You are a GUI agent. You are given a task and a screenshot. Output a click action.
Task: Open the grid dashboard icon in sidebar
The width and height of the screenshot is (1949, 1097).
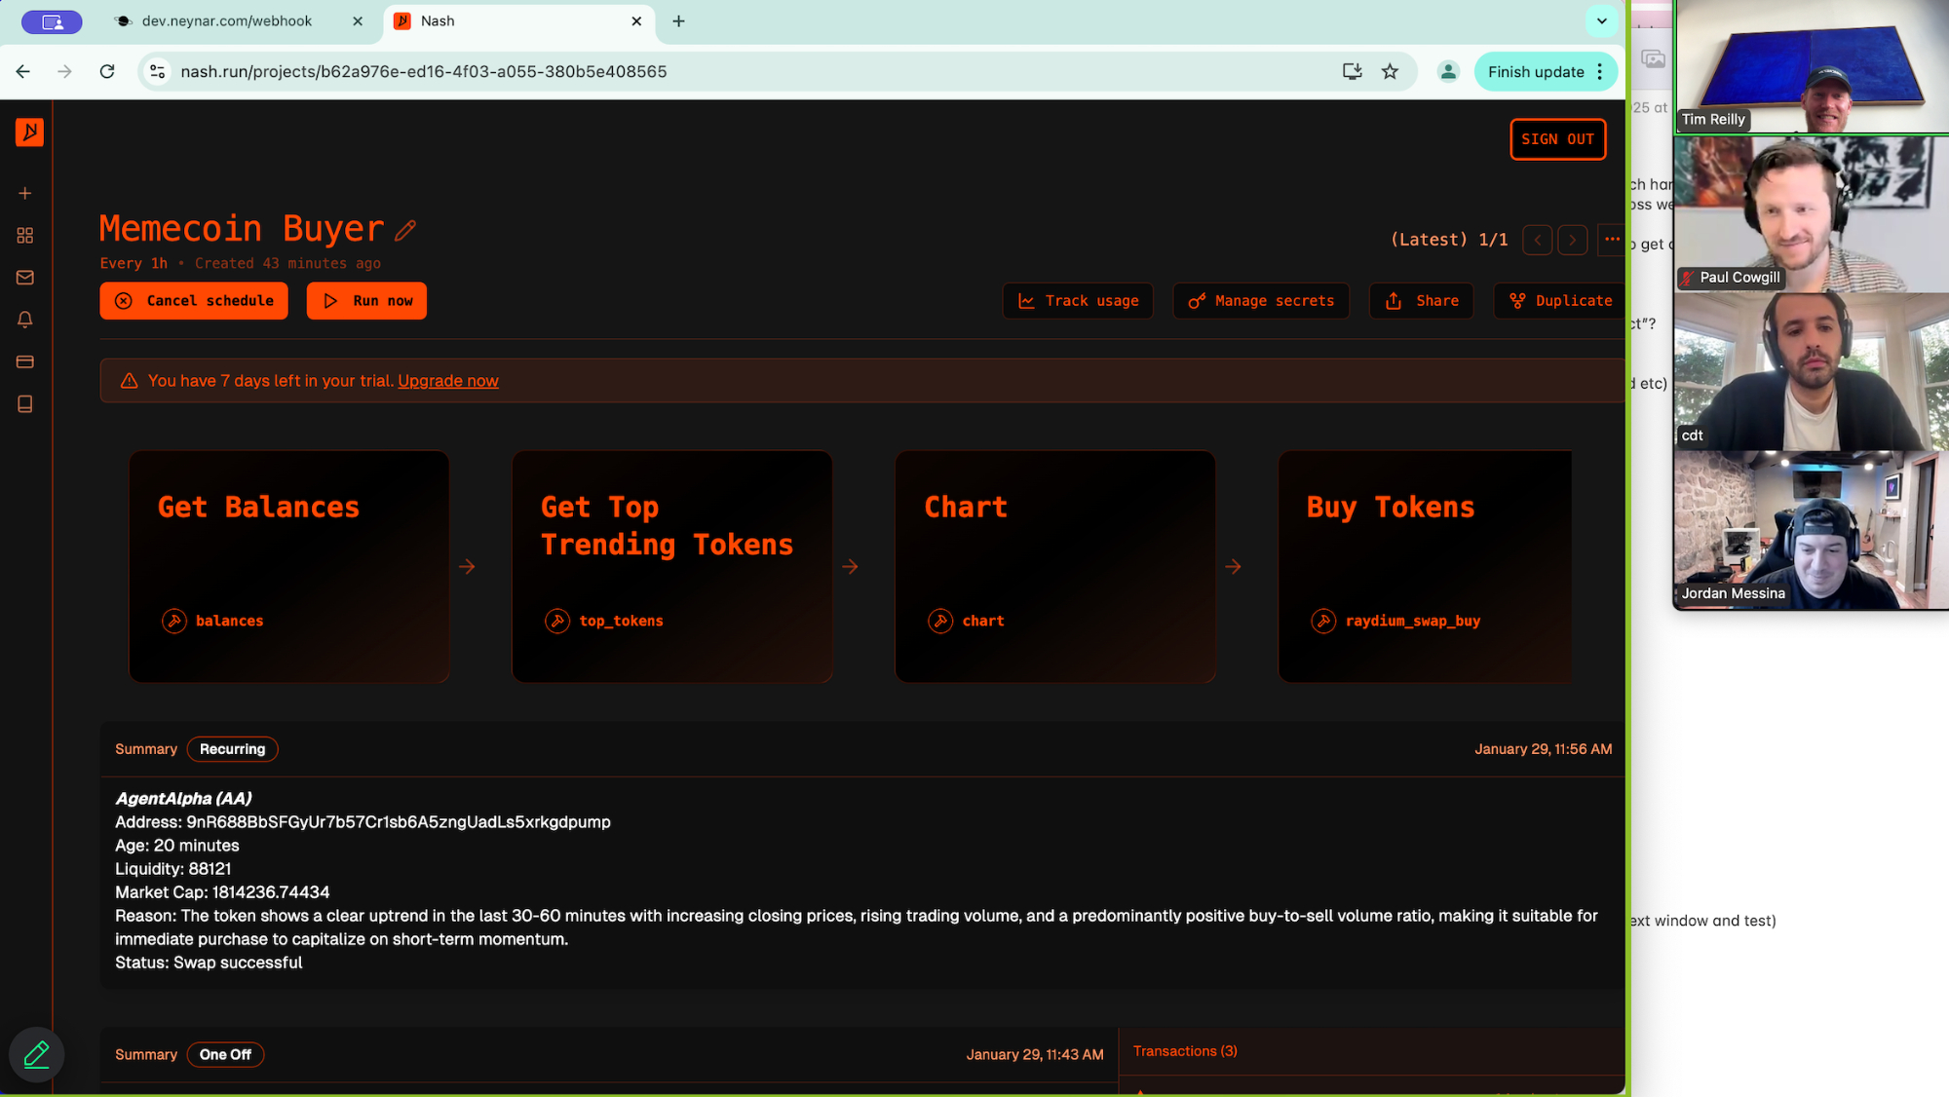(x=25, y=236)
